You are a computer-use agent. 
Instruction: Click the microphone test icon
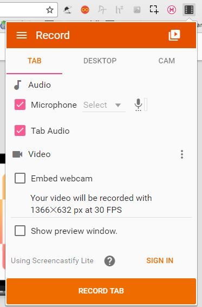click(x=138, y=104)
